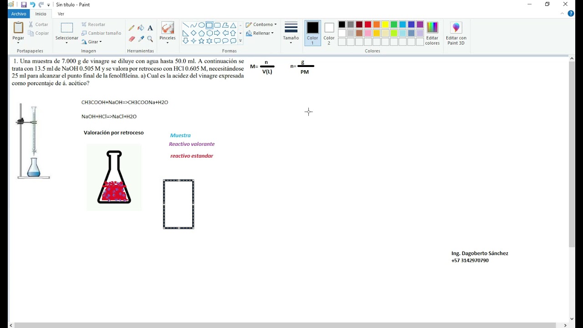Select the Five-point star shape
Viewport: 583px width, 328px height.
(x=201, y=41)
